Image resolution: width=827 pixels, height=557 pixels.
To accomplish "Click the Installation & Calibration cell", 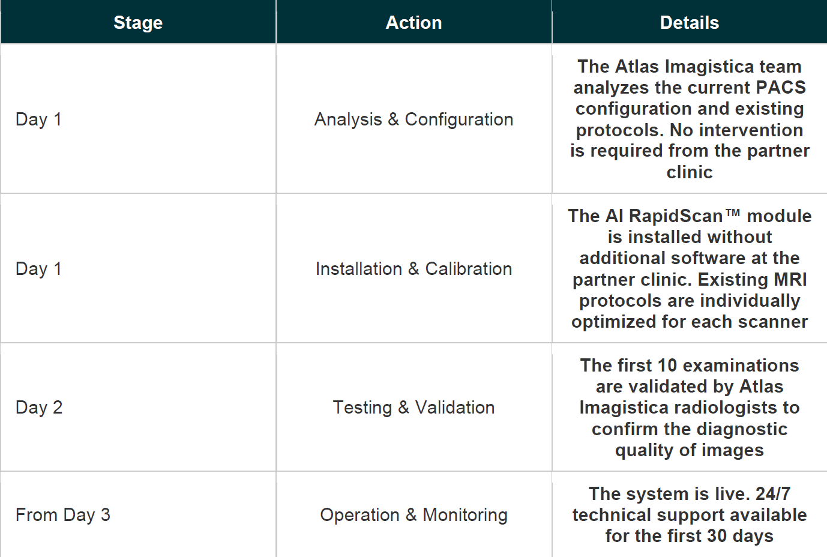I will coord(414,268).
